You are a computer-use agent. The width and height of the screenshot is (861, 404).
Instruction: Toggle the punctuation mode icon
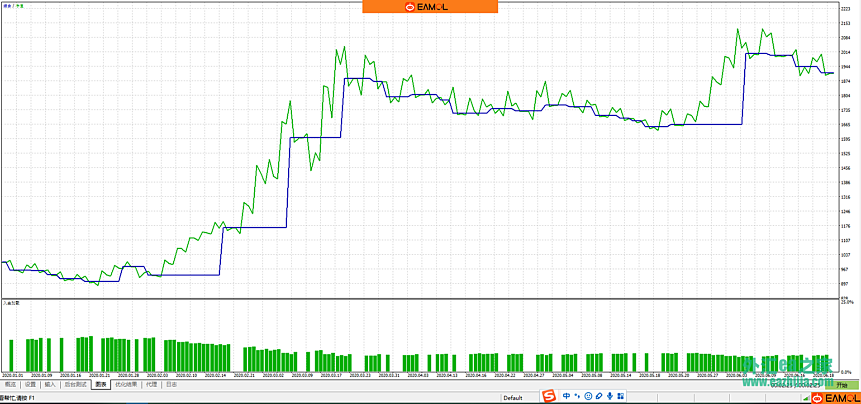pos(577,396)
